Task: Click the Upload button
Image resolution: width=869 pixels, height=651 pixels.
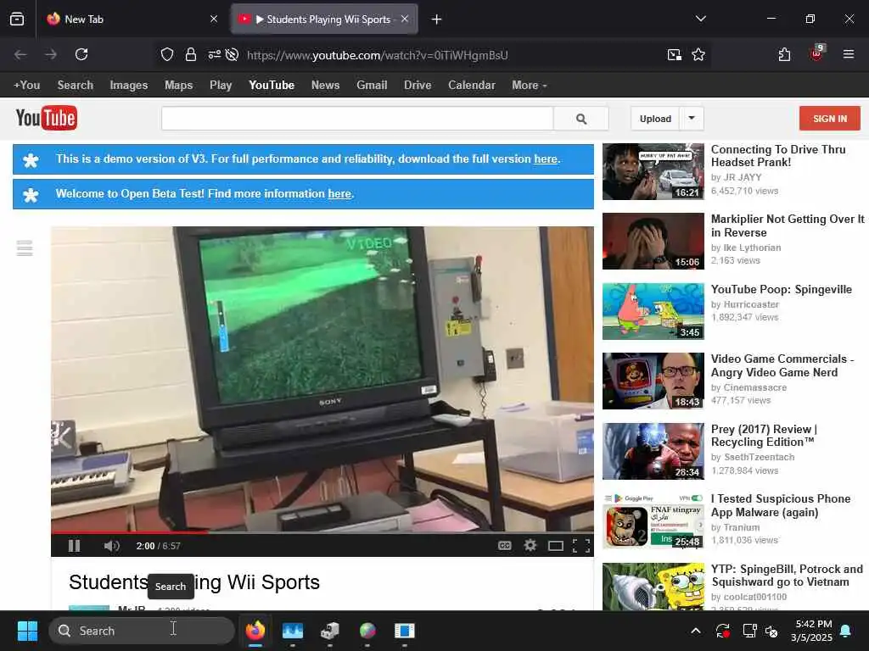Action: [655, 119]
